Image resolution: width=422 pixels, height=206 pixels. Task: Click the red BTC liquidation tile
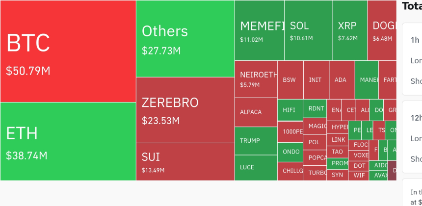68,51
